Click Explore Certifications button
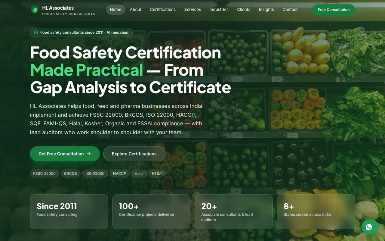 pos(134,154)
